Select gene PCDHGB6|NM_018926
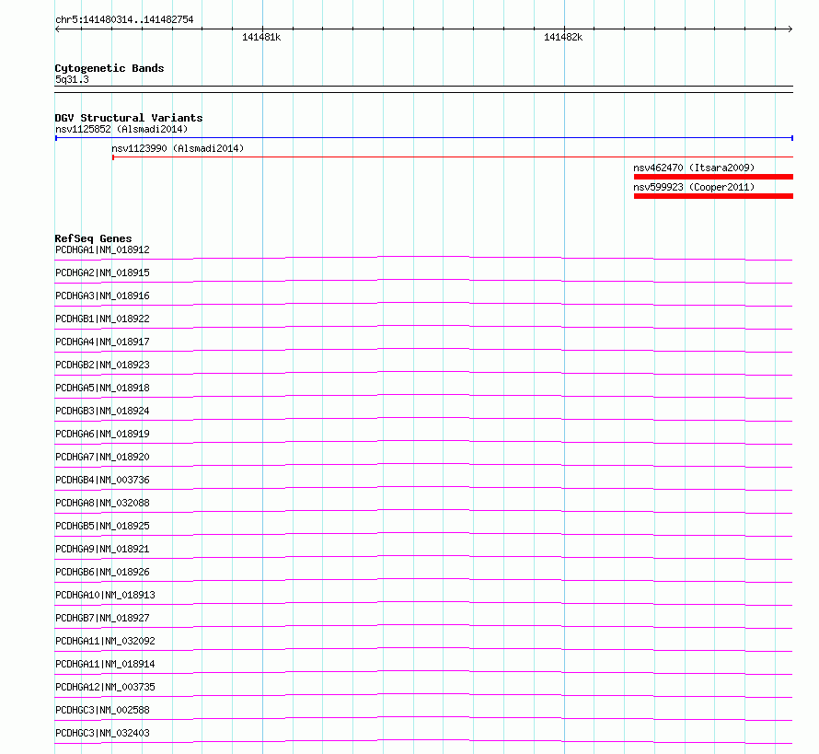The width and height of the screenshot is (819, 754). point(102,572)
